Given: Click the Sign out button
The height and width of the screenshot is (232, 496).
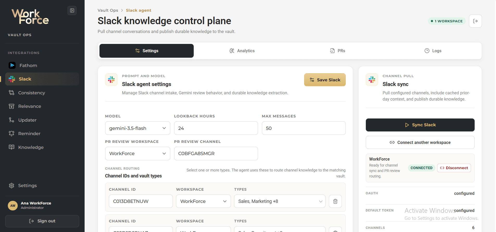Looking at the screenshot, I should [42, 221].
